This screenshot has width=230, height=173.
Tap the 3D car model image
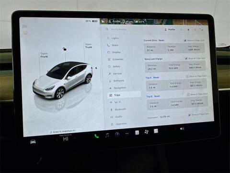(x=63, y=80)
